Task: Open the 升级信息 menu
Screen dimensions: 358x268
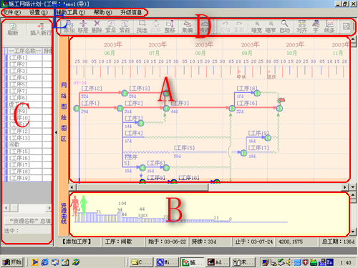Action: pyautogui.click(x=131, y=12)
